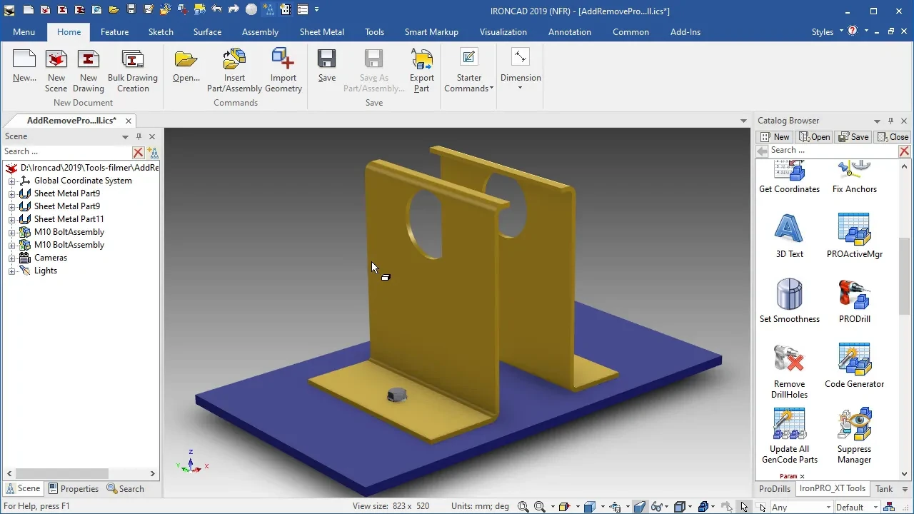Open the Dimension dropdown

click(x=521, y=69)
